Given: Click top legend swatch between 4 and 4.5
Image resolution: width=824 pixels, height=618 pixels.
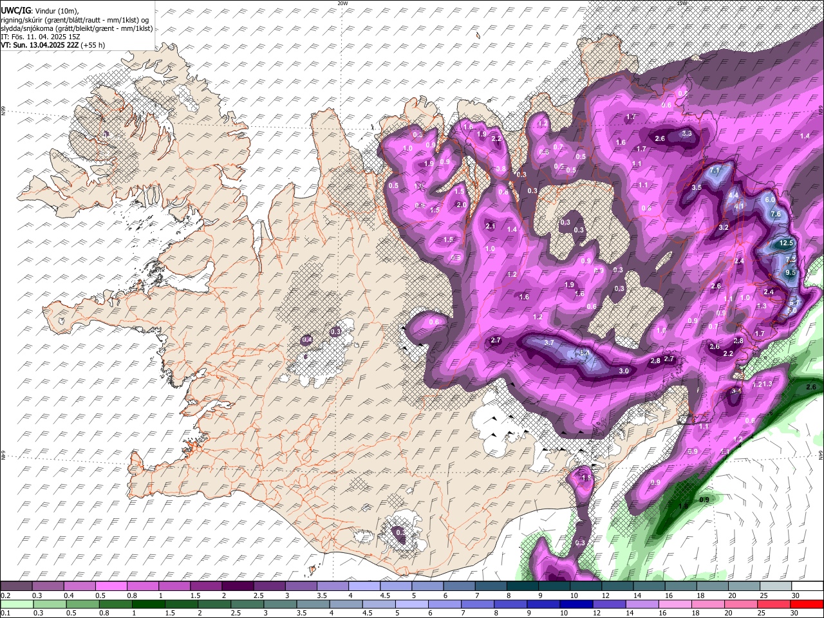Looking at the screenshot, I should 364,586.
